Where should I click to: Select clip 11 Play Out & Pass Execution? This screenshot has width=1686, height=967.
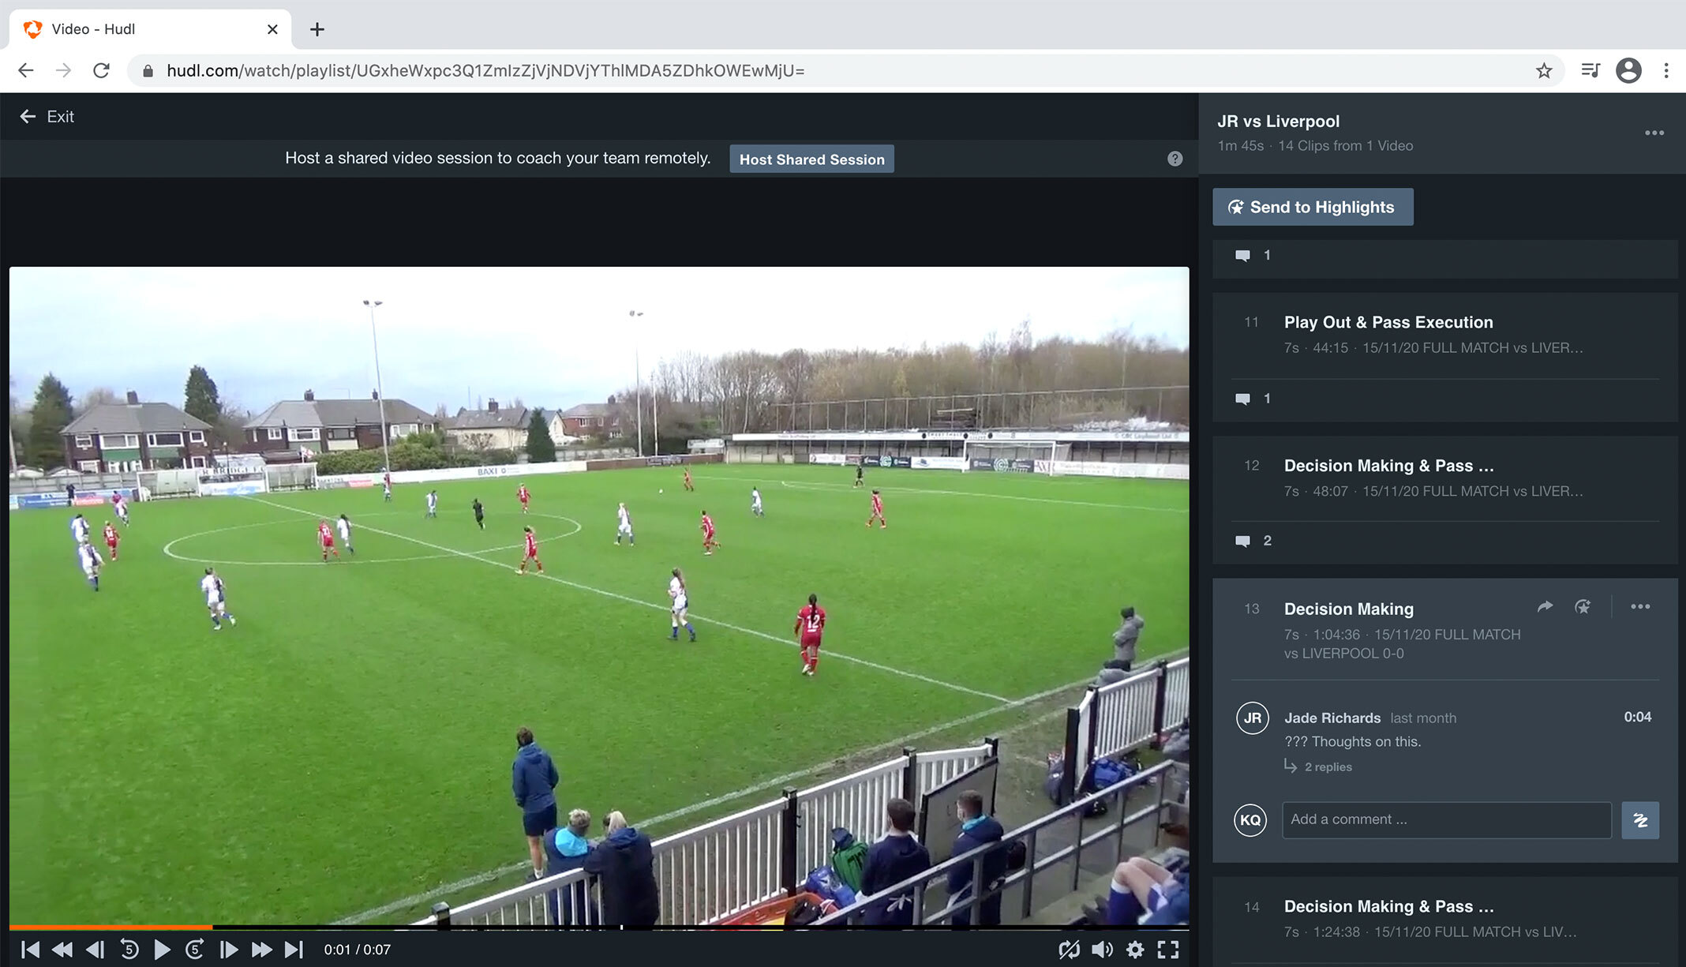[1388, 323]
